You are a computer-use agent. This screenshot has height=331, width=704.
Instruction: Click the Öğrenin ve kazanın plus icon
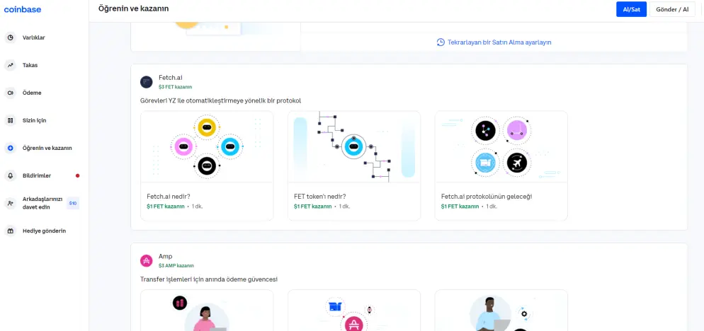(x=10, y=148)
